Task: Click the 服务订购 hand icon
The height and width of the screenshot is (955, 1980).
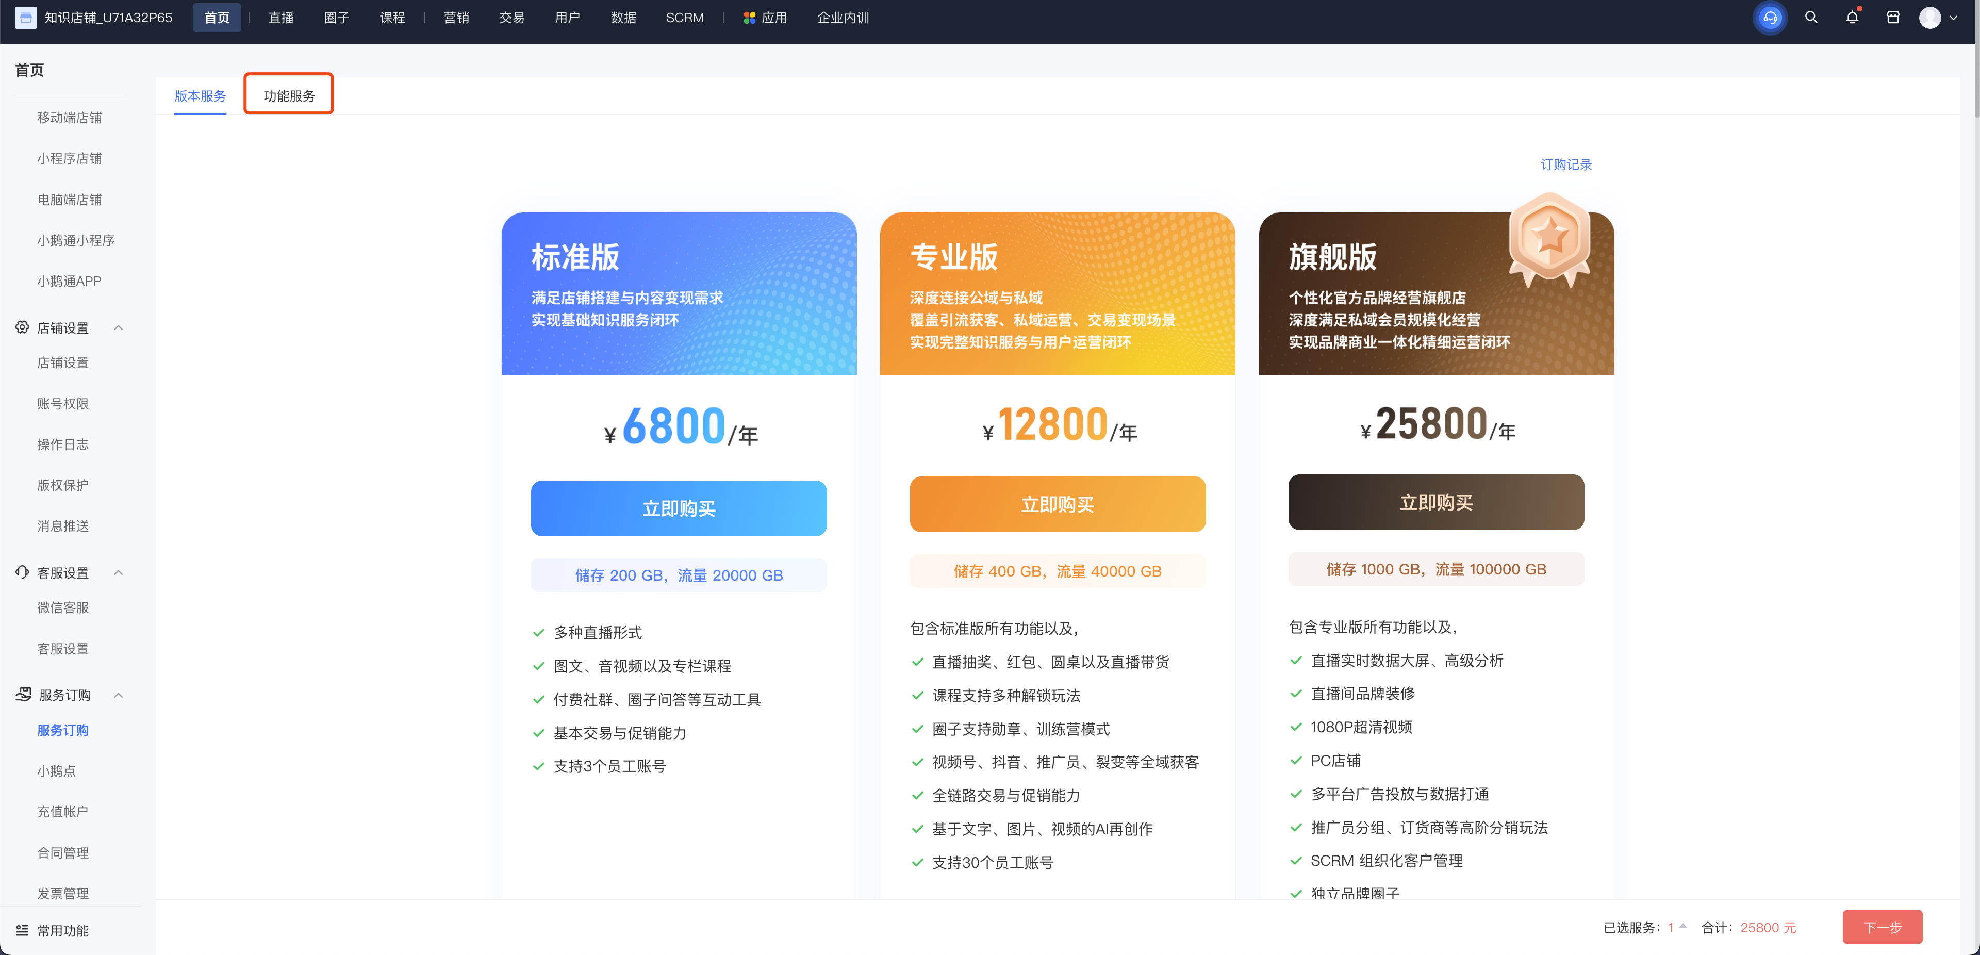Action: [x=23, y=695]
